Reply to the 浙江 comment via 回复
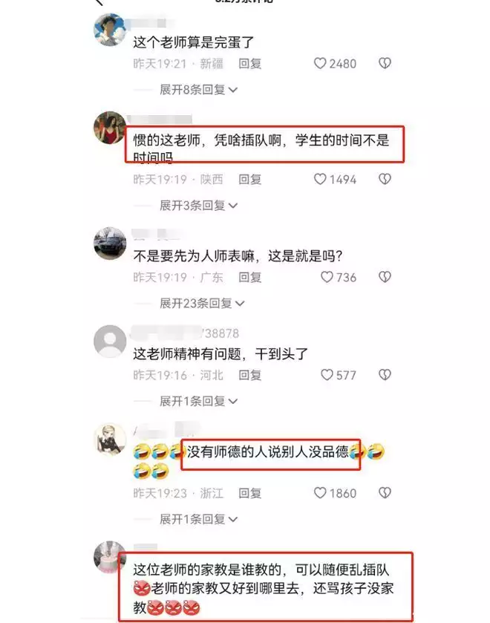 coord(250,493)
